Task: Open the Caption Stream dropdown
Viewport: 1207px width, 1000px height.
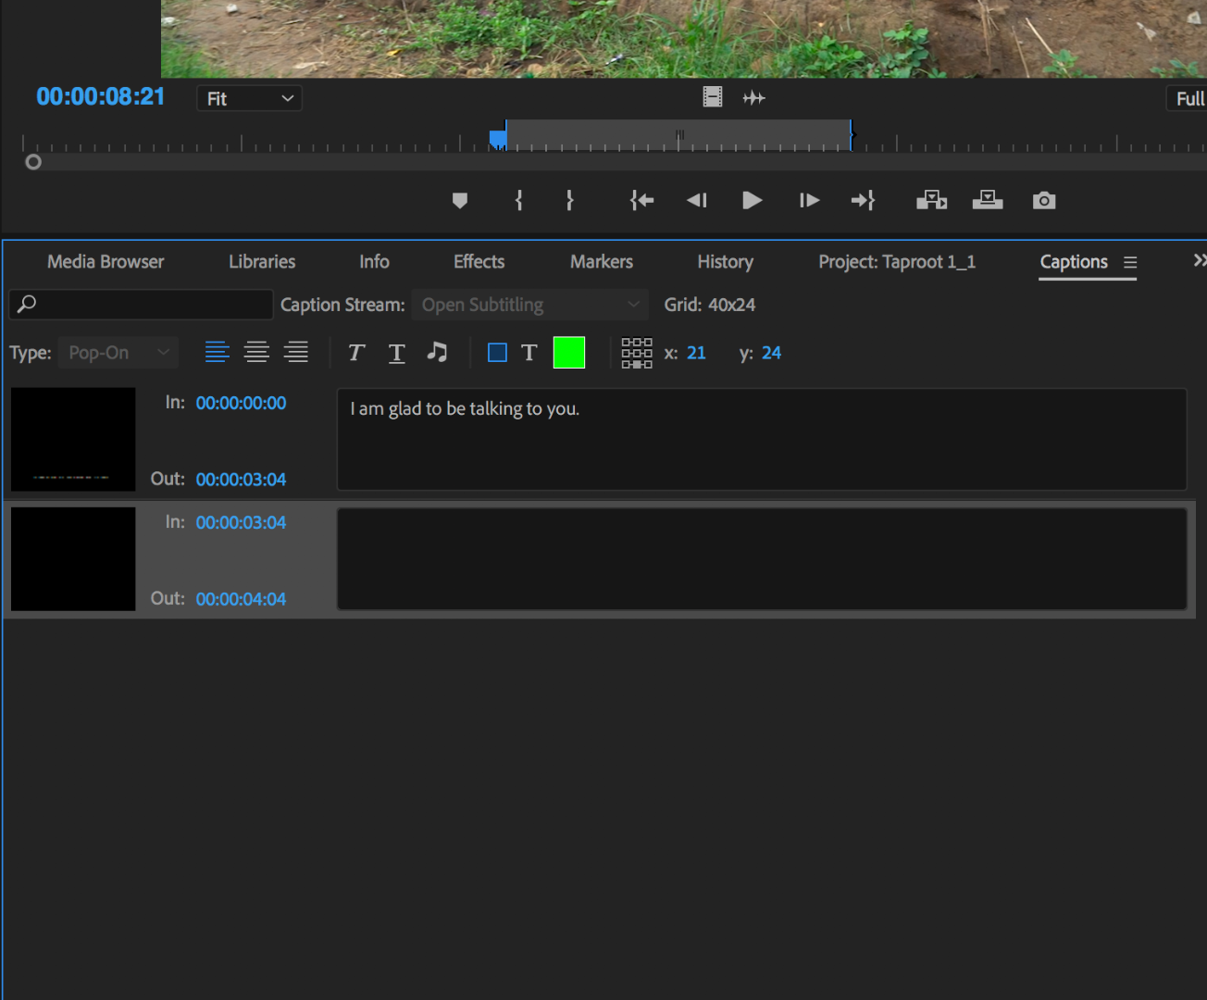Action: point(529,304)
